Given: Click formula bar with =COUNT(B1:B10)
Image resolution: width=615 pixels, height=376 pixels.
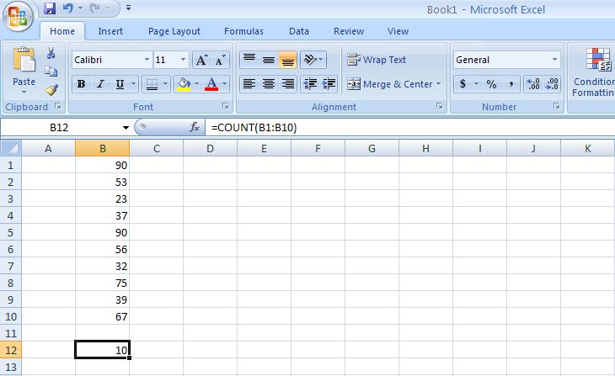Looking at the screenshot, I should pyautogui.click(x=410, y=127).
